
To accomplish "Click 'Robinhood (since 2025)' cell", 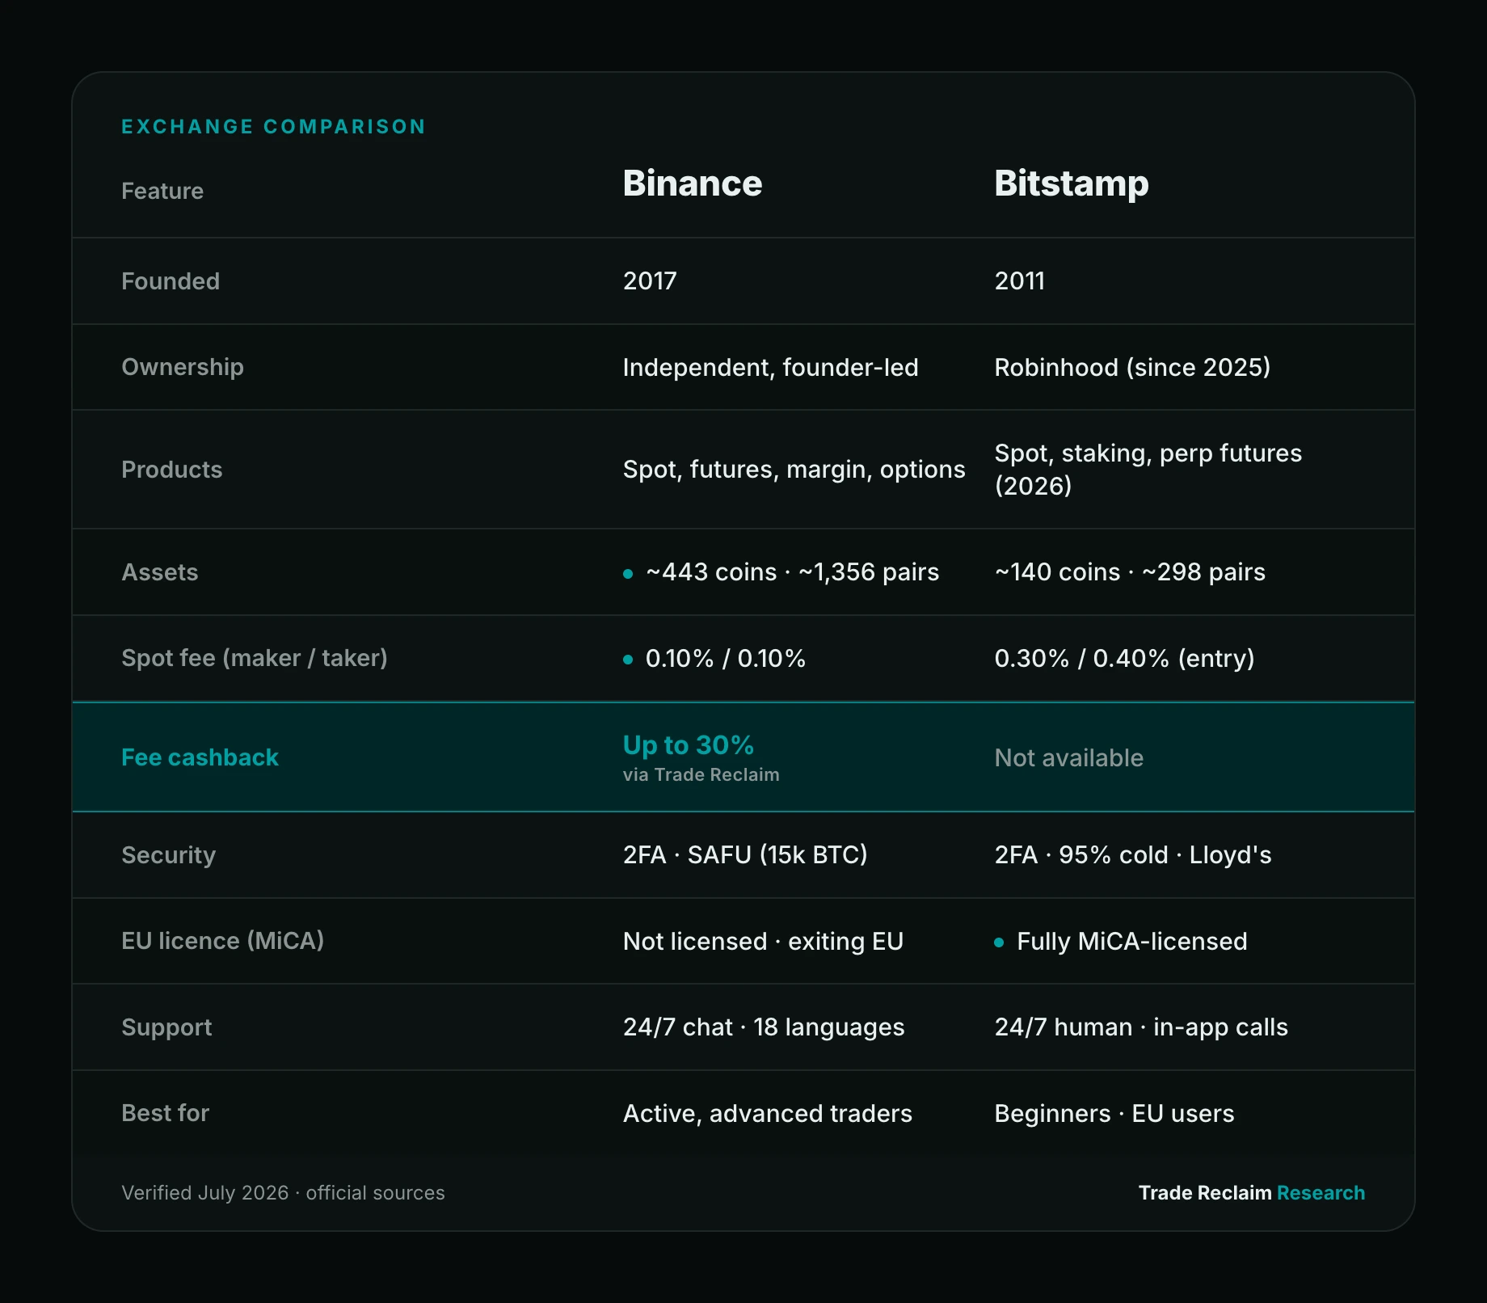I will tap(1133, 368).
